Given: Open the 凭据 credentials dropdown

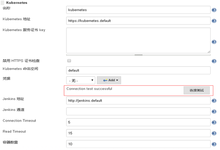Looking at the screenshot, I should click(81, 80).
